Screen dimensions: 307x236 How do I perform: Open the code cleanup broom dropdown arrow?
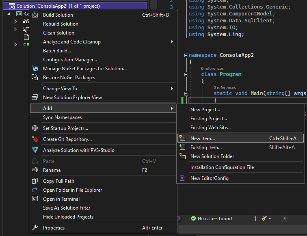(270, 219)
